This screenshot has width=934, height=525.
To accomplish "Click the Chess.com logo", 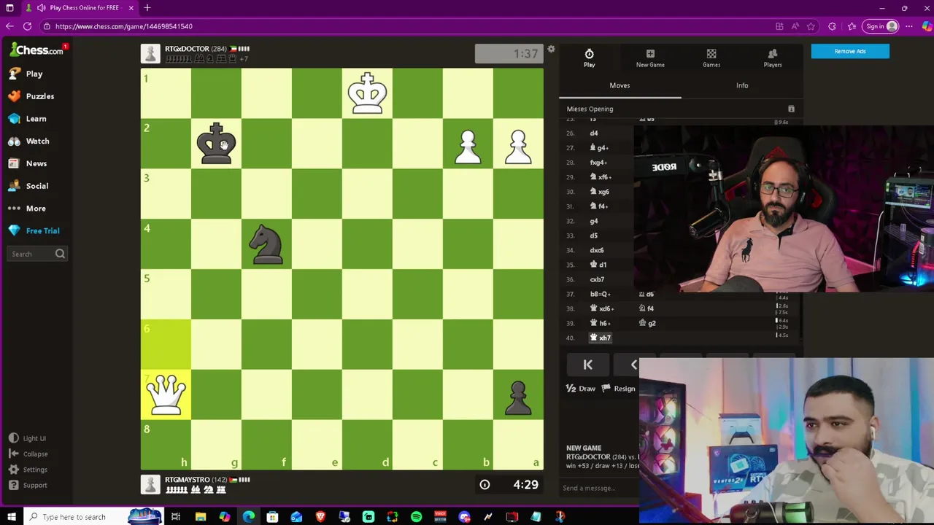I will click(x=36, y=50).
